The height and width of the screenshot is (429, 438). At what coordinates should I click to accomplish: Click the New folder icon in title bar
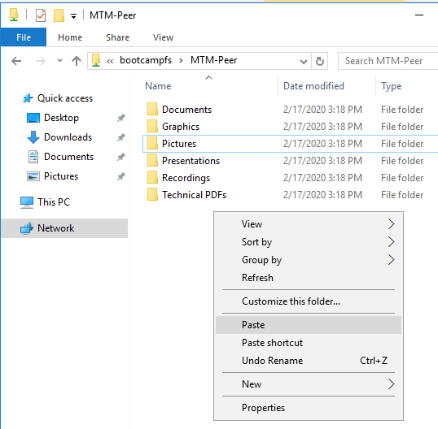pos(59,15)
